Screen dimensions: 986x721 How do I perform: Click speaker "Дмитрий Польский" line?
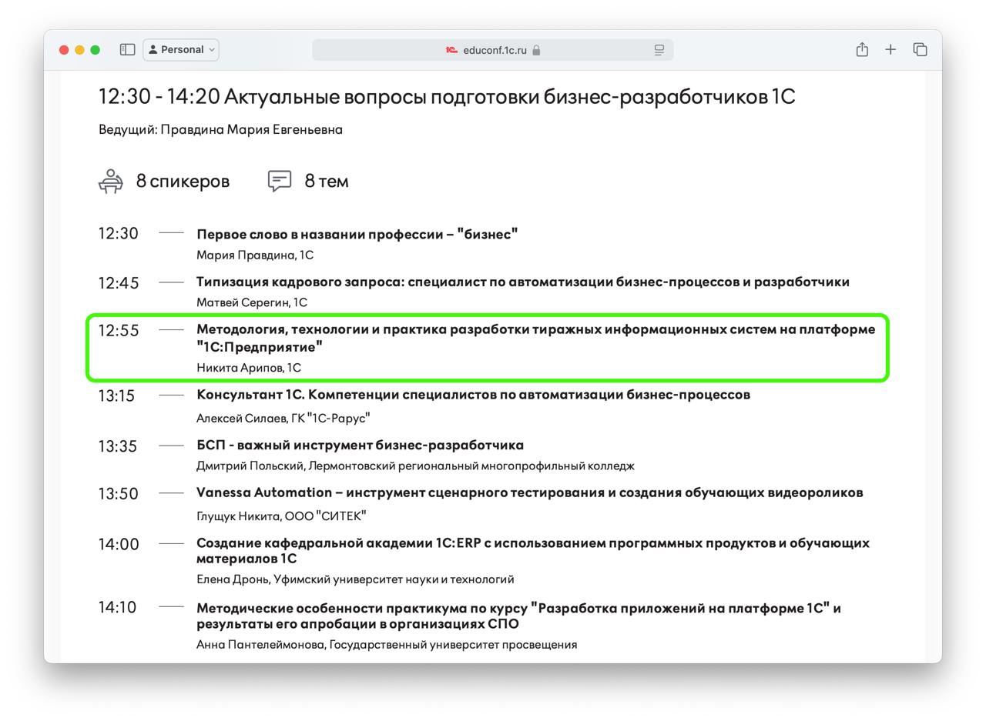tap(415, 466)
